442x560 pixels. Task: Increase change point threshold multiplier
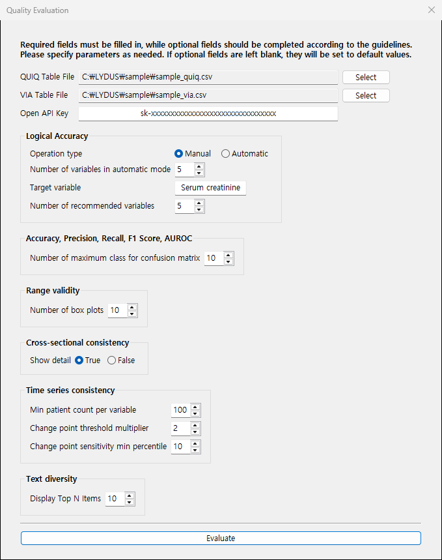click(x=195, y=424)
